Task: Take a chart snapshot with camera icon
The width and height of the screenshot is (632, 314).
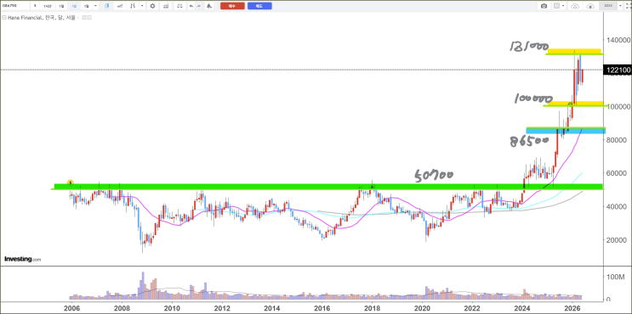Action: pos(544,6)
